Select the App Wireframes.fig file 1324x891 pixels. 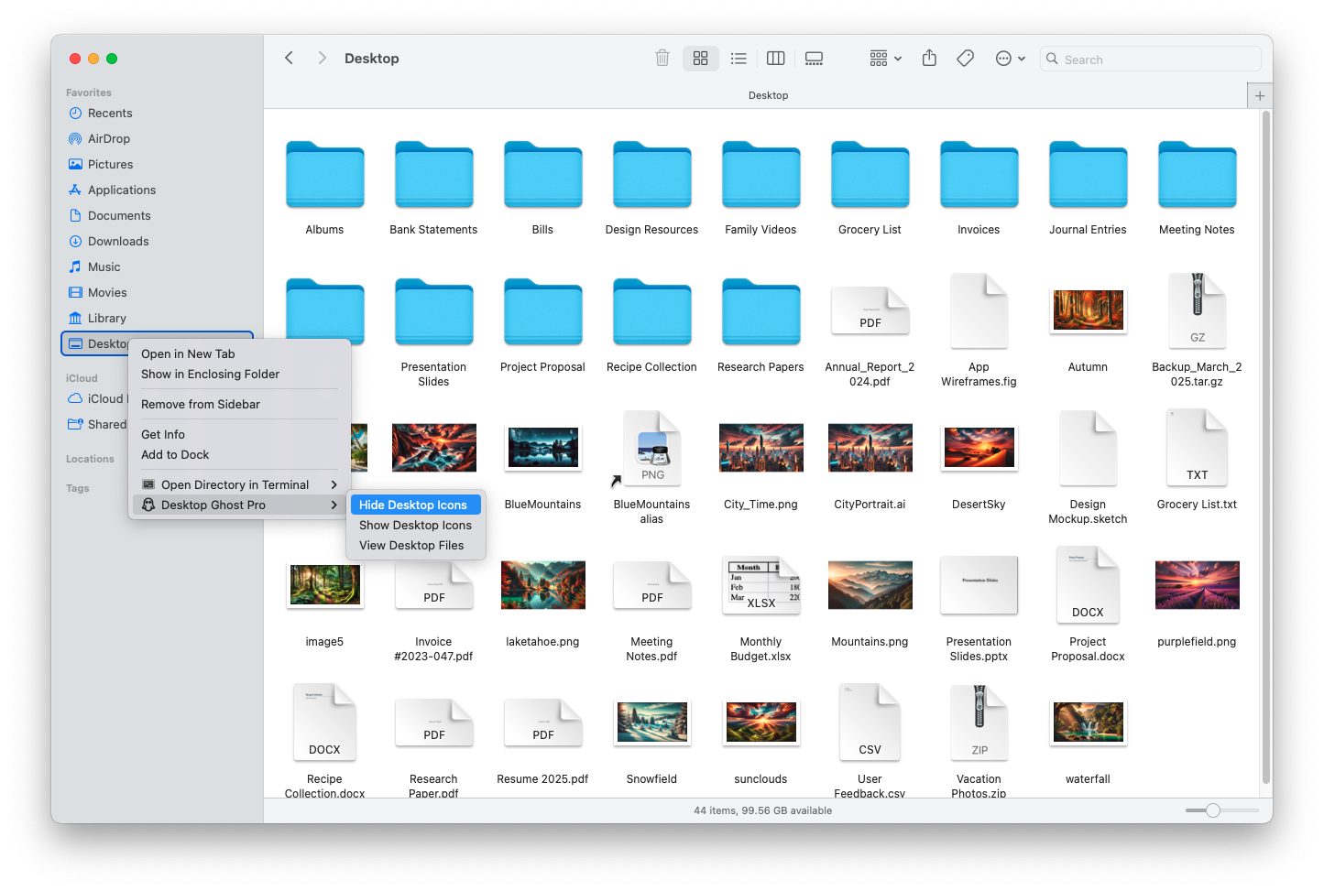click(979, 331)
